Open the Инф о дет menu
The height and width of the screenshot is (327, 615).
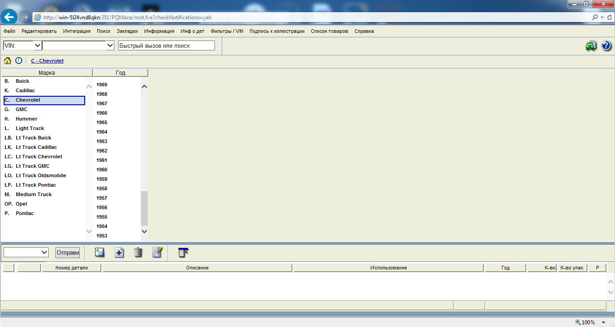click(x=192, y=31)
